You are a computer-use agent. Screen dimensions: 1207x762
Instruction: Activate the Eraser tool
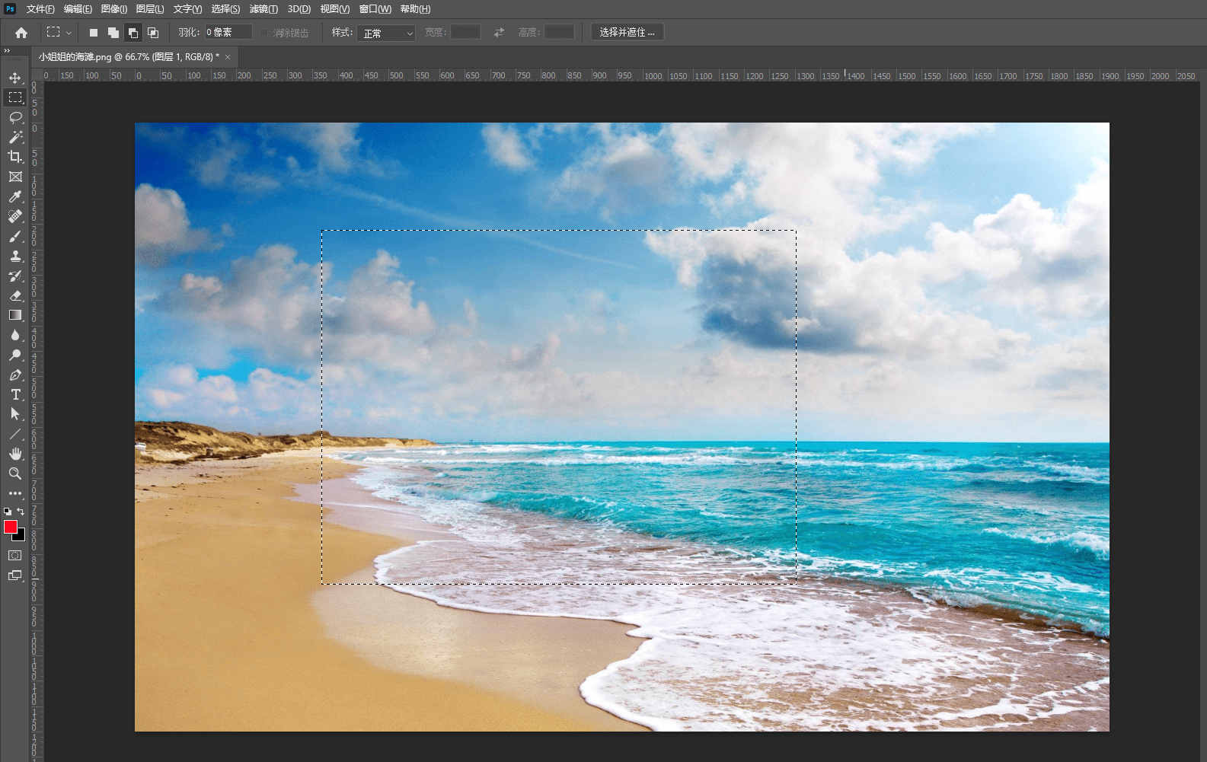[15, 296]
